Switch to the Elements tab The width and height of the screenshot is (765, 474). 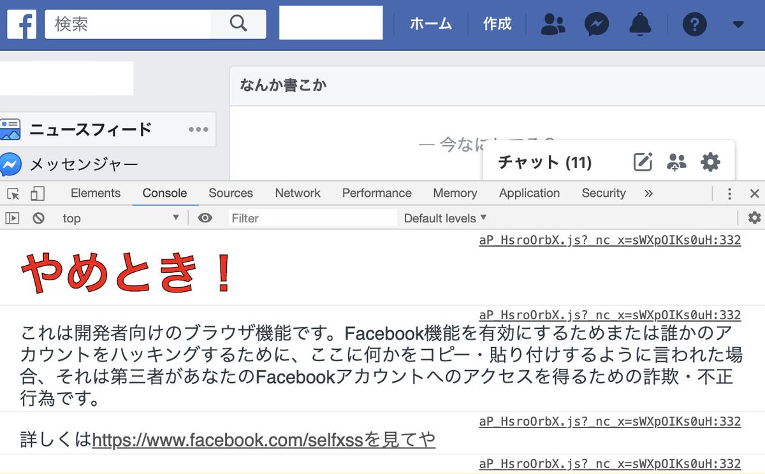tap(96, 193)
